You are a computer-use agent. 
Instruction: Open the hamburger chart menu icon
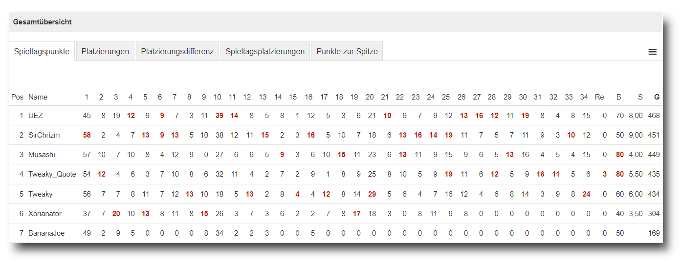coord(652,52)
